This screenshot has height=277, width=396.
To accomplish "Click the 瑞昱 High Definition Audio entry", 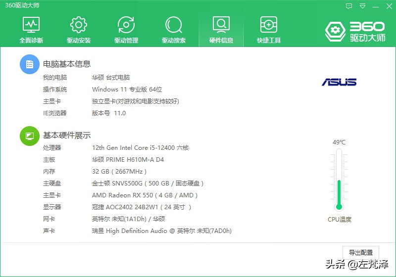I will point(162,231).
